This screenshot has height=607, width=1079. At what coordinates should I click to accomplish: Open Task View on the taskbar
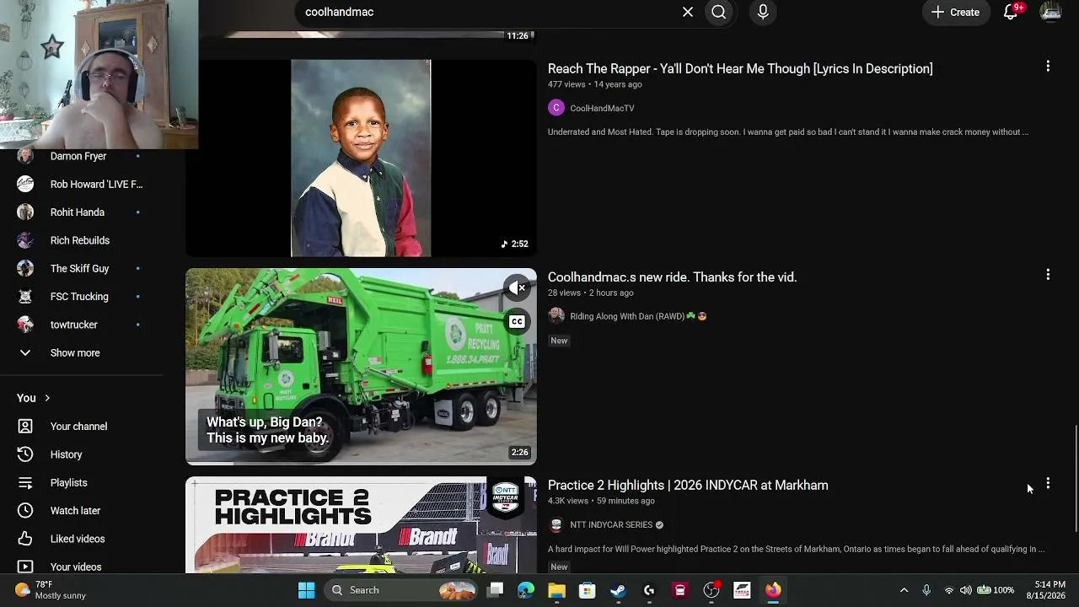pos(495,590)
